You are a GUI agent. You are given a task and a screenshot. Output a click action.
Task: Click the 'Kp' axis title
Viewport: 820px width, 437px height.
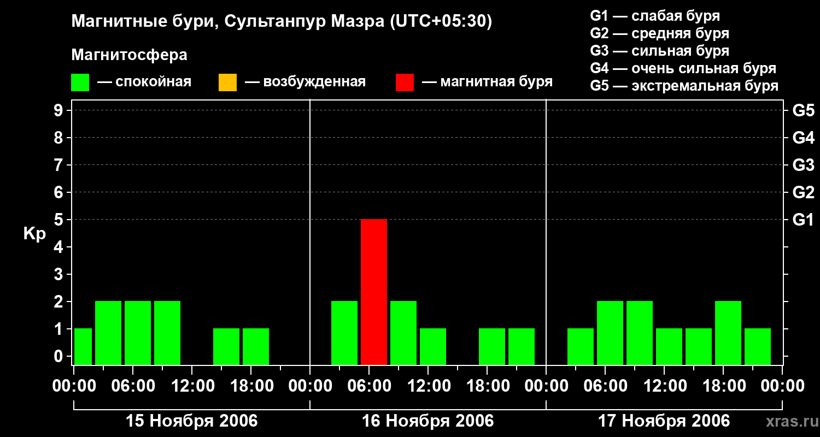pos(34,234)
